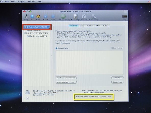This screenshot has width=151, height=113.
Task: Switch to the Restore tab
Action: click(105, 26)
